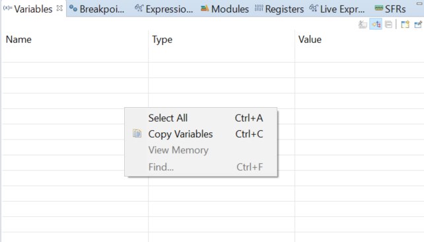Screen dimensions: 424x242
Task: Toggle the Show Logical Structure button
Action: click(376, 24)
